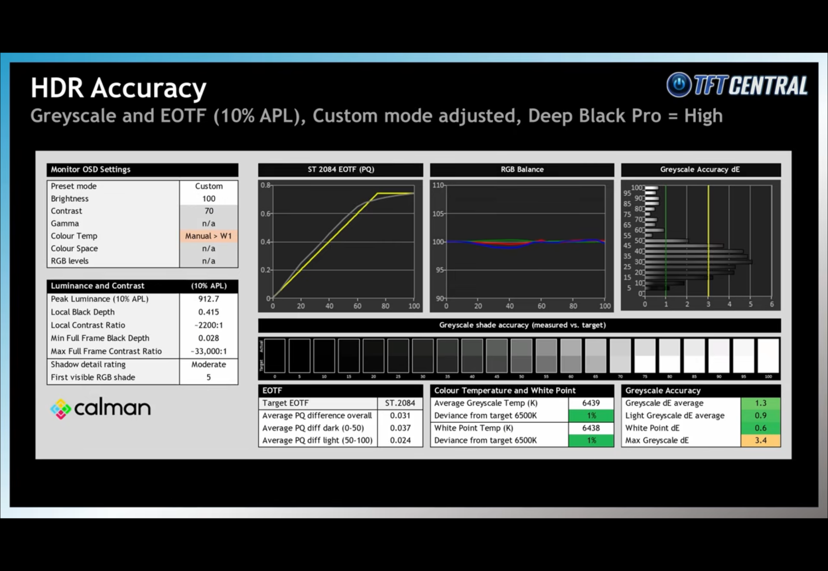Click the Max Greyscale dE value 3.4

760,441
